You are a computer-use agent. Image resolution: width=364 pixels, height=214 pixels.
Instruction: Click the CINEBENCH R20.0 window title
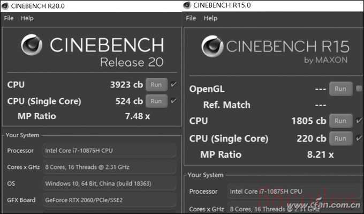click(x=37, y=6)
